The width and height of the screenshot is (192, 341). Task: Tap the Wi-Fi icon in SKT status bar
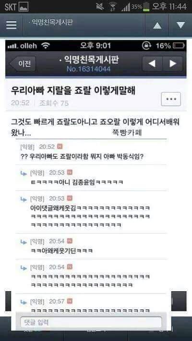112,7
